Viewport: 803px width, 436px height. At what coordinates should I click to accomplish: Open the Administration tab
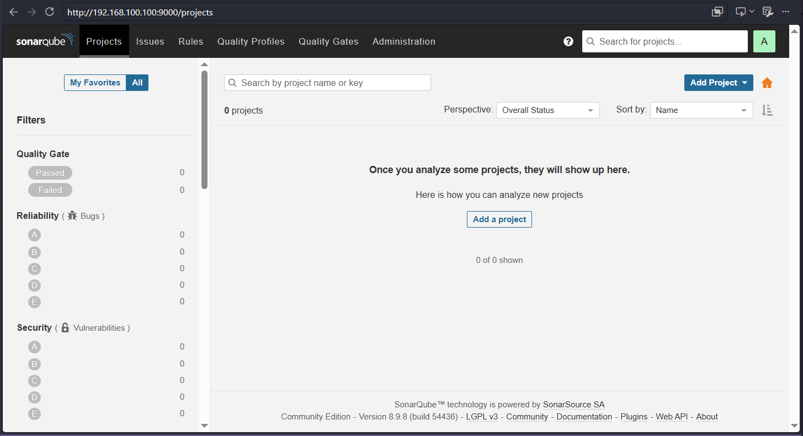(404, 41)
